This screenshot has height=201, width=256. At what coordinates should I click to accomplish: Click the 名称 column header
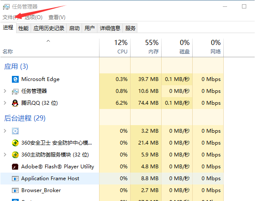(8, 51)
